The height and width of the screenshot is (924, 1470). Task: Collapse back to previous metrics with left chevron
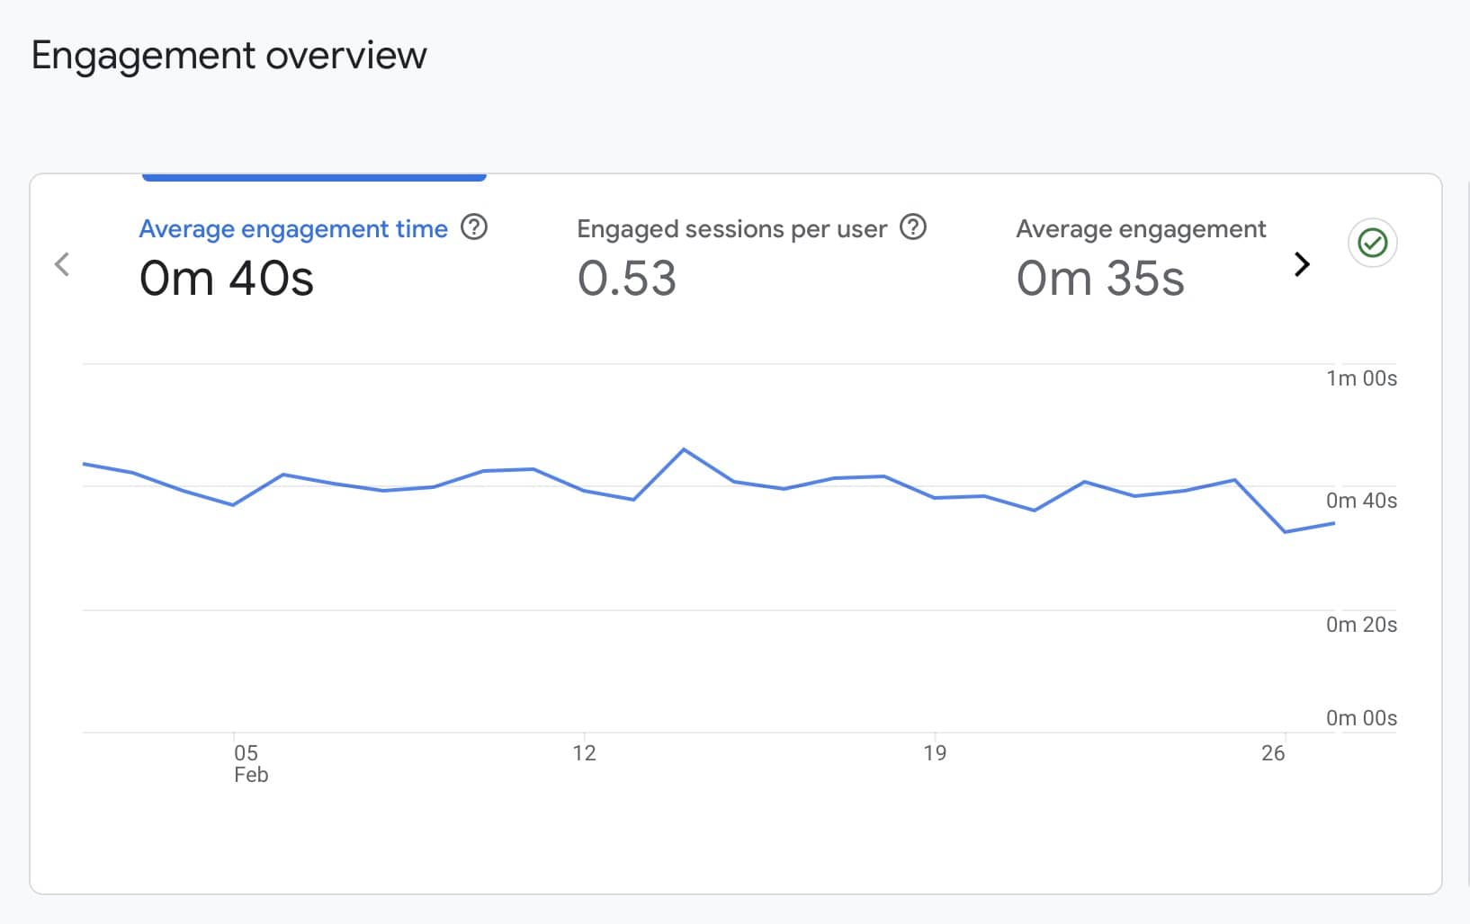[x=62, y=264]
